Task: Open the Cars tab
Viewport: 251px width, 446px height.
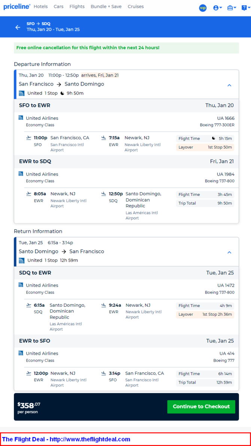Action: pos(58,6)
